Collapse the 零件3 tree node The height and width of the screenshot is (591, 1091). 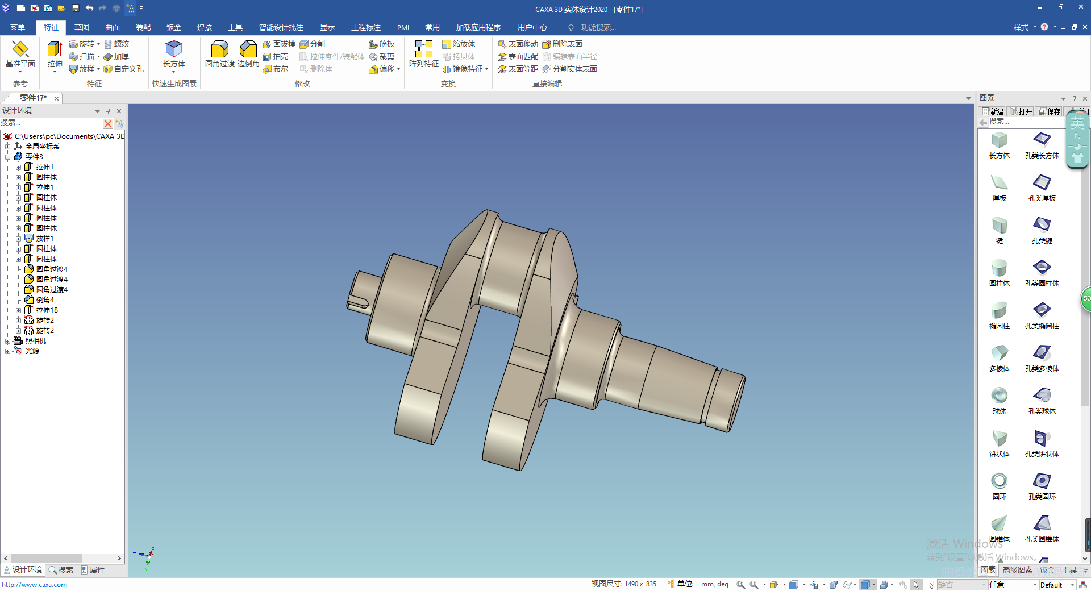click(8, 157)
